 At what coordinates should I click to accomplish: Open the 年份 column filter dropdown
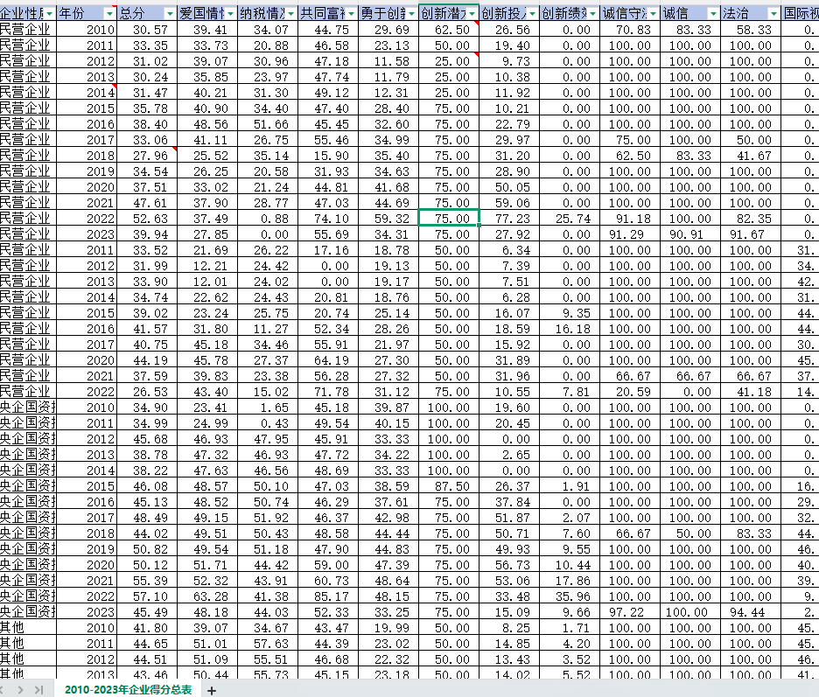(x=108, y=14)
